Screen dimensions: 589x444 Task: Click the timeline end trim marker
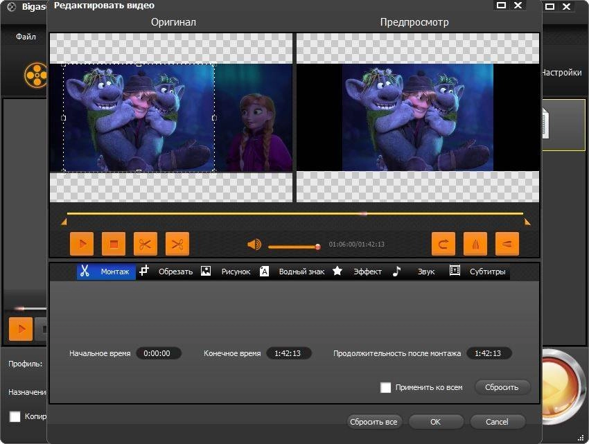[x=527, y=222]
